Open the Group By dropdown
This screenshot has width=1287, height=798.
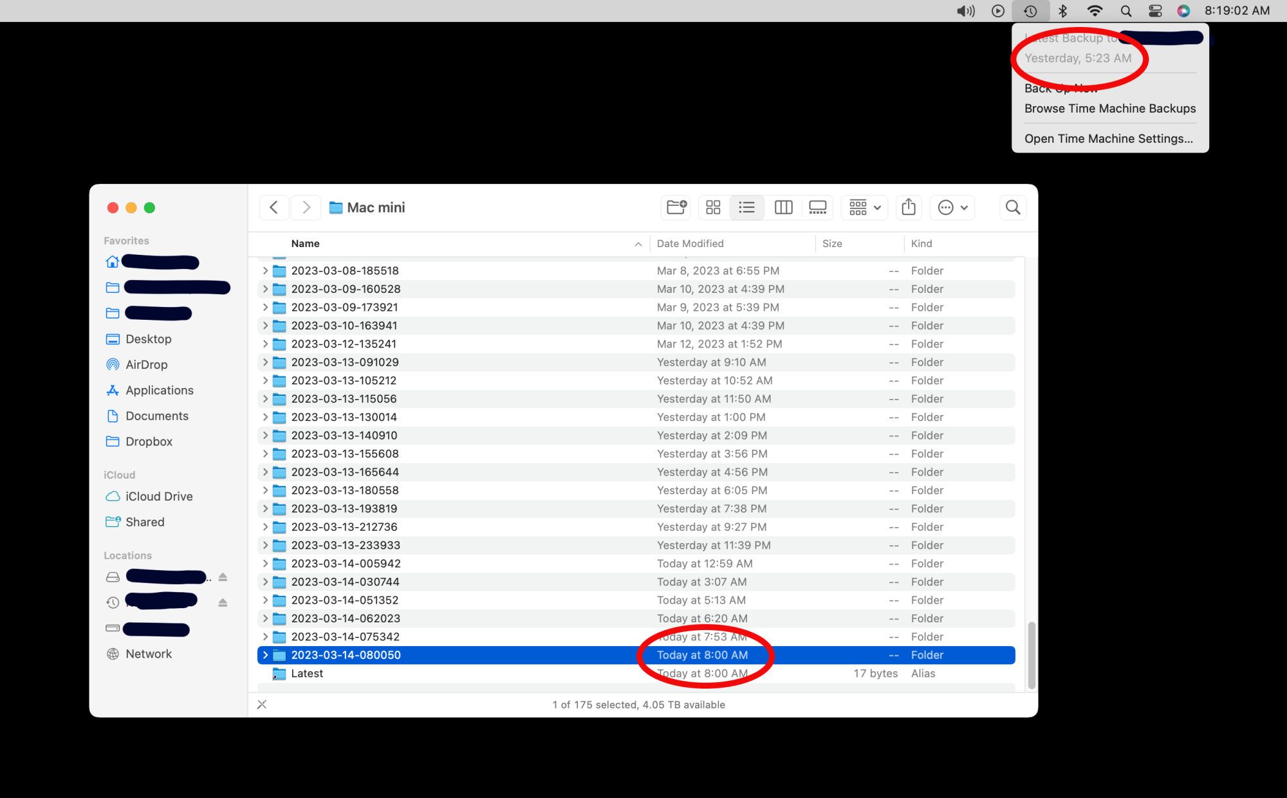point(864,207)
